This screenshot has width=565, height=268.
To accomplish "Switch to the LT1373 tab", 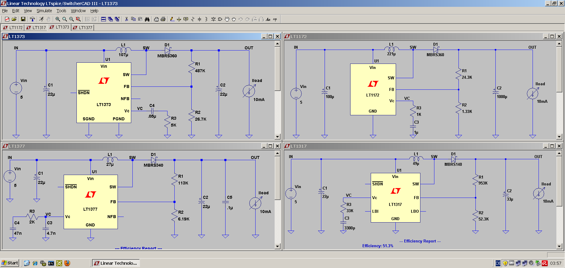I will [x=59, y=27].
